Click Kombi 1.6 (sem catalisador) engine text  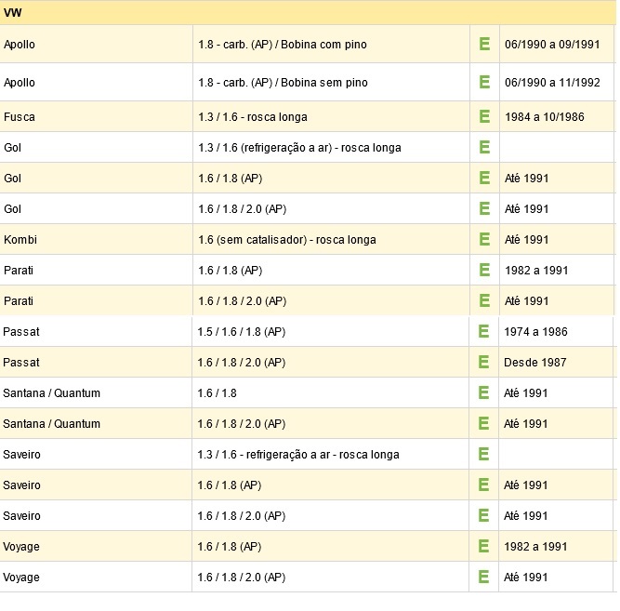point(287,240)
